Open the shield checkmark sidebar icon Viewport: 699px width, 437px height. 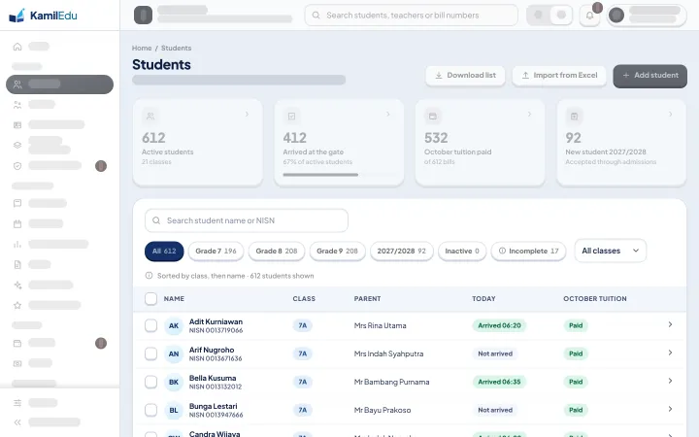[x=17, y=166]
